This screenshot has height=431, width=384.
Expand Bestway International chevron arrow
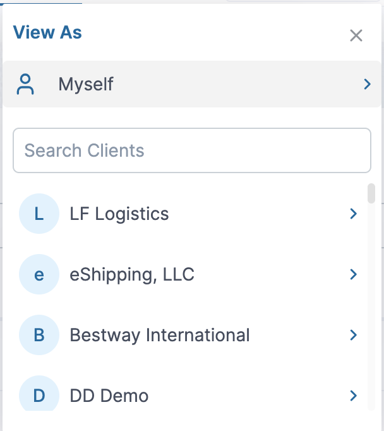point(354,335)
